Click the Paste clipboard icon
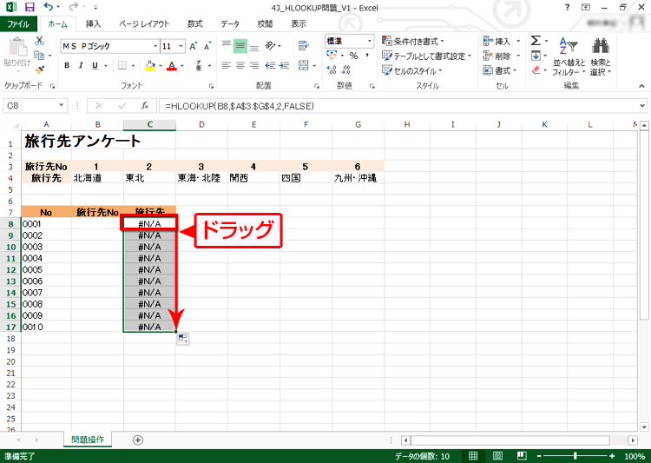Viewport: 651px width, 463px height. coord(17,47)
